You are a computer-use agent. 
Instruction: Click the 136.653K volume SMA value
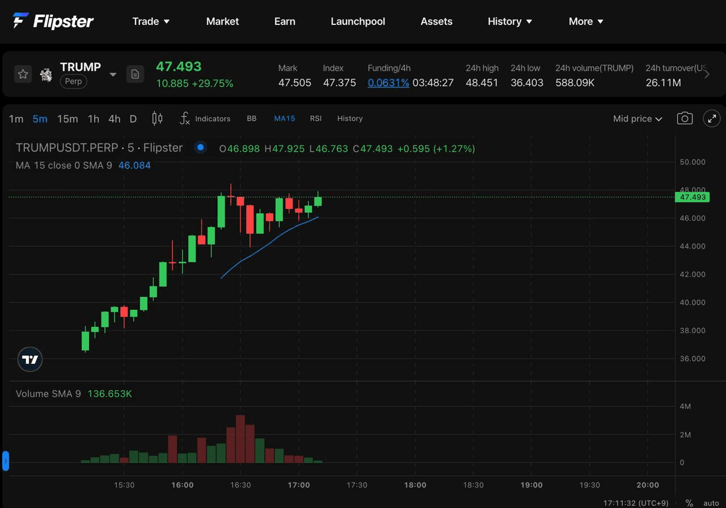(x=109, y=393)
